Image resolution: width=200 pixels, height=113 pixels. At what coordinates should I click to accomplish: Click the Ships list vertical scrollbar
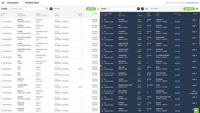[199, 32]
